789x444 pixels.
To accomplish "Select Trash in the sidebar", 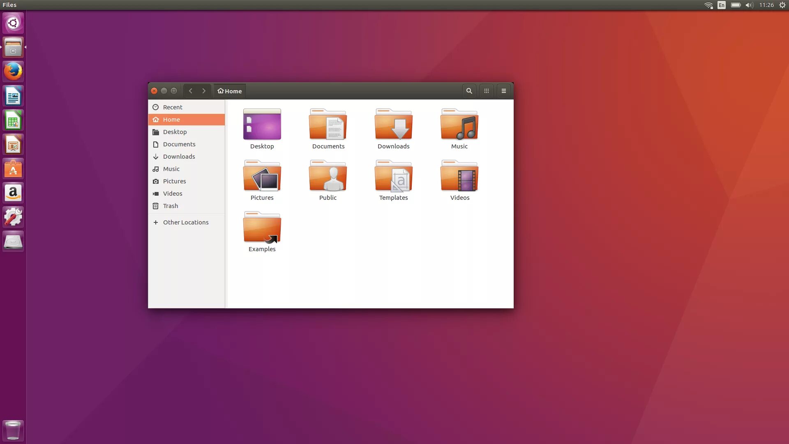I will click(170, 206).
